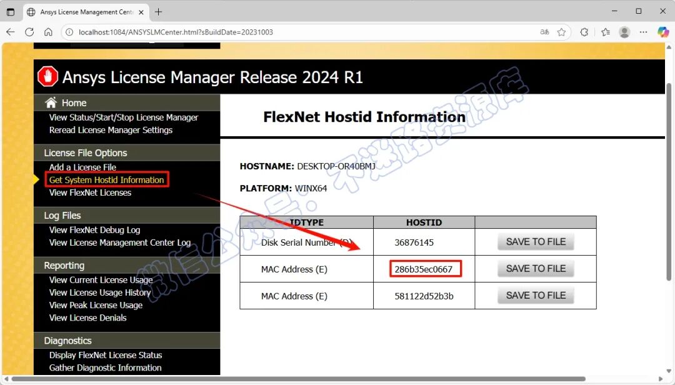Click hostid value 36876145
This screenshot has height=385, width=675.
[x=414, y=242]
